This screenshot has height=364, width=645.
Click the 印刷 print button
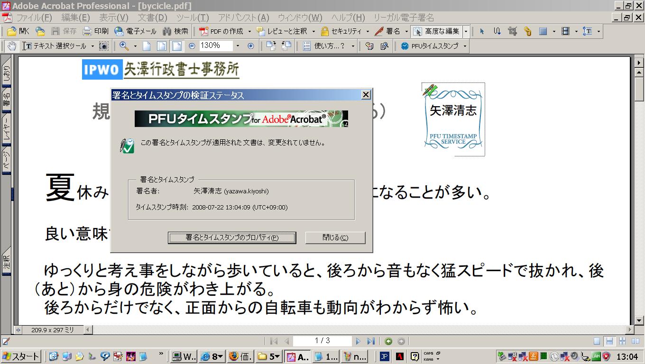coord(96,31)
